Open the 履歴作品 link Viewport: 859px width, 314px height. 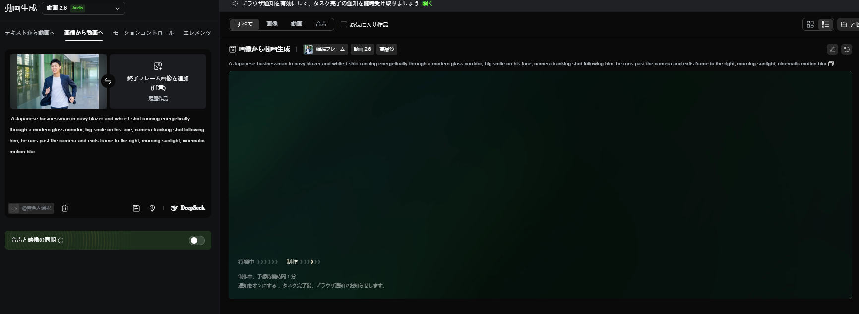[x=158, y=99]
